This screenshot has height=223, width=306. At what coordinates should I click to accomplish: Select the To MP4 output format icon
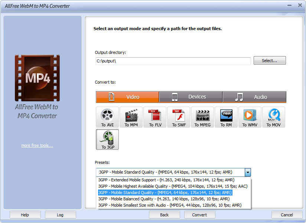click(131, 117)
